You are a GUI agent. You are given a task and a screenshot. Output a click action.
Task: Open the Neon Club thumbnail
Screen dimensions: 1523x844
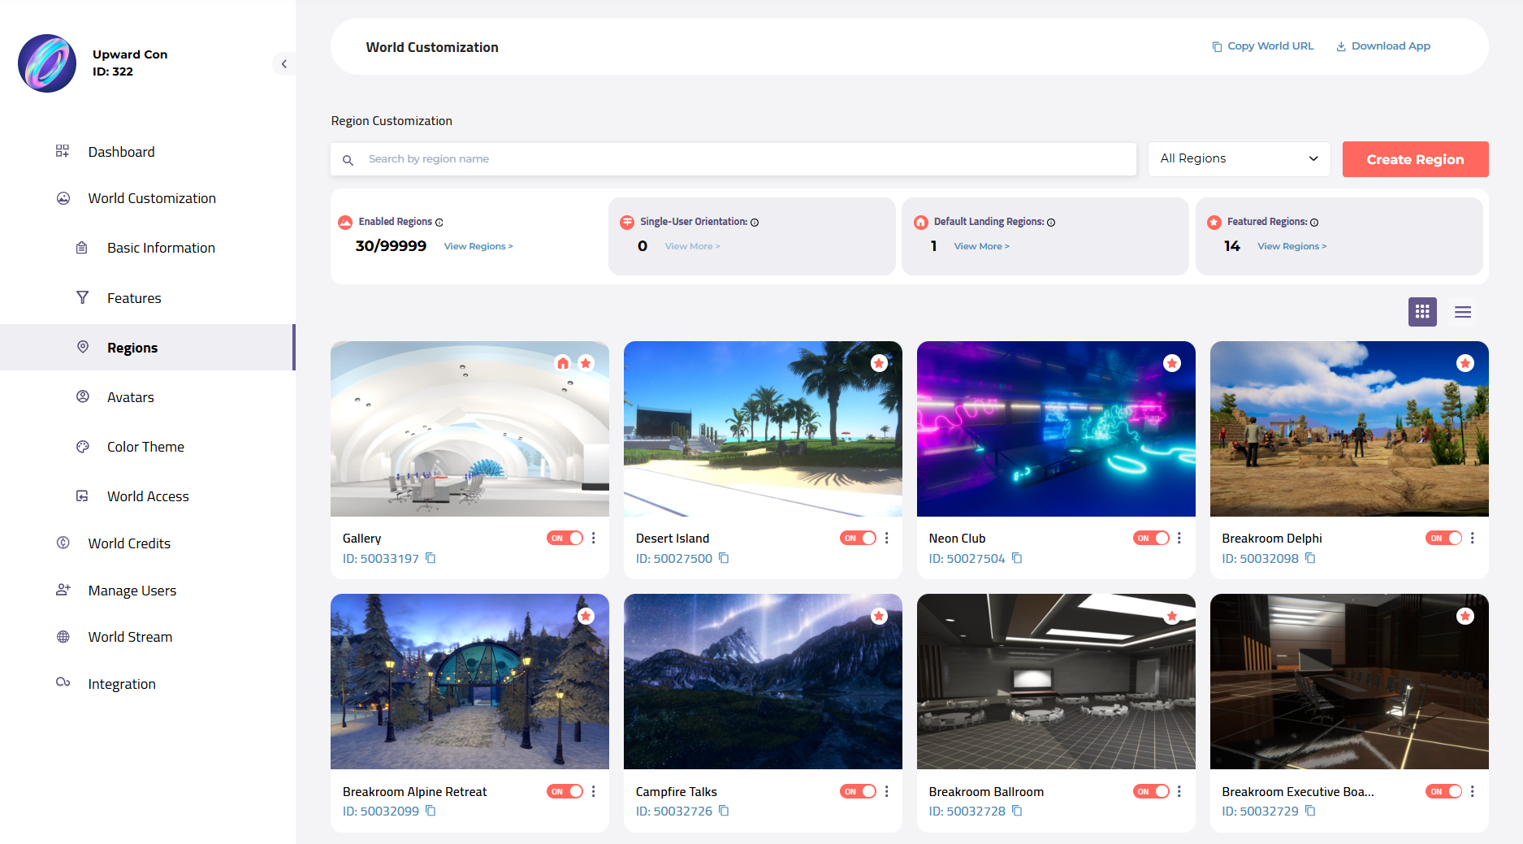coord(1056,429)
